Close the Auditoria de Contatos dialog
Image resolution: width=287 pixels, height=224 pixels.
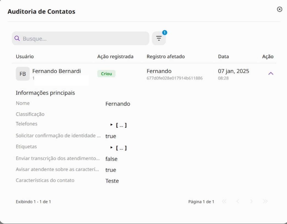tap(279, 9)
